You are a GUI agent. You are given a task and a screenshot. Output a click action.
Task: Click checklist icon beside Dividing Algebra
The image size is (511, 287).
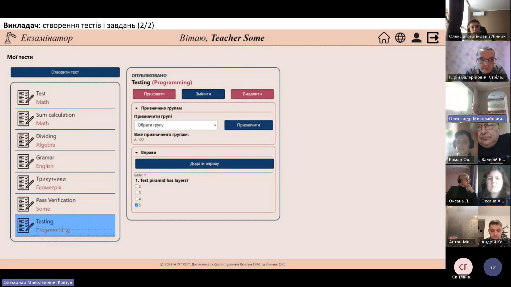coord(25,140)
